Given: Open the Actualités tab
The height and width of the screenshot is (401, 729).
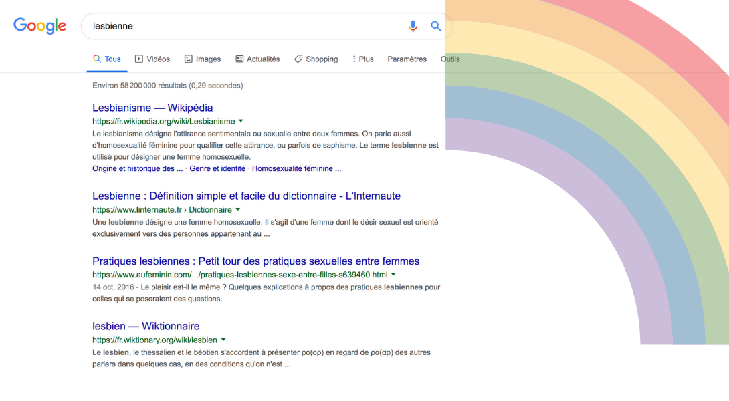Looking at the screenshot, I should click(x=257, y=59).
